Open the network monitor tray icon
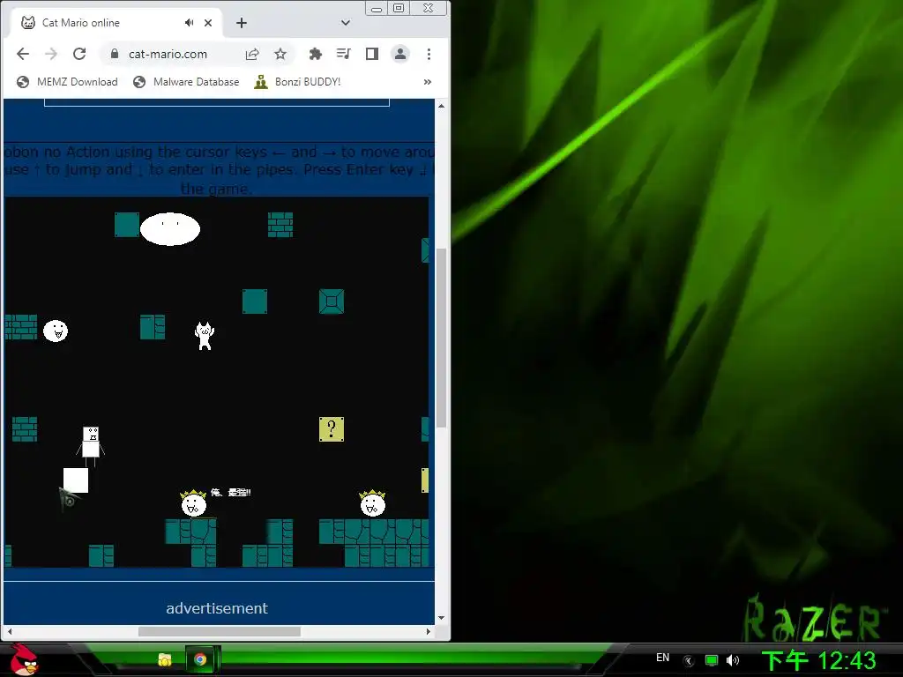Image resolution: width=903 pixels, height=677 pixels. coord(712,660)
